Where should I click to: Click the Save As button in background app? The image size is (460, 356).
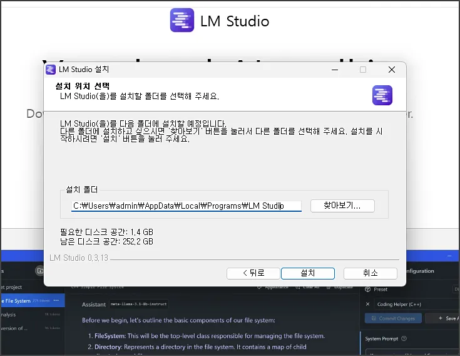pyautogui.click(x=443, y=318)
